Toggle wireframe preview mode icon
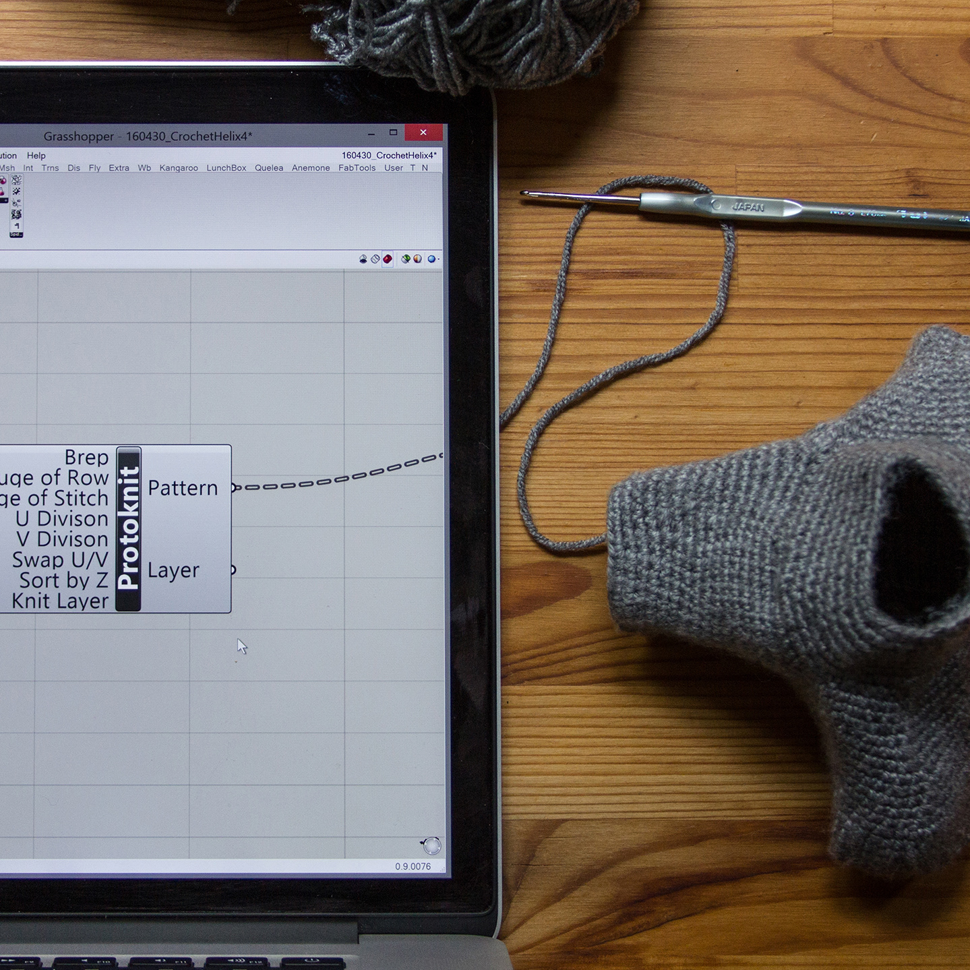This screenshot has width=970, height=970. point(375,259)
